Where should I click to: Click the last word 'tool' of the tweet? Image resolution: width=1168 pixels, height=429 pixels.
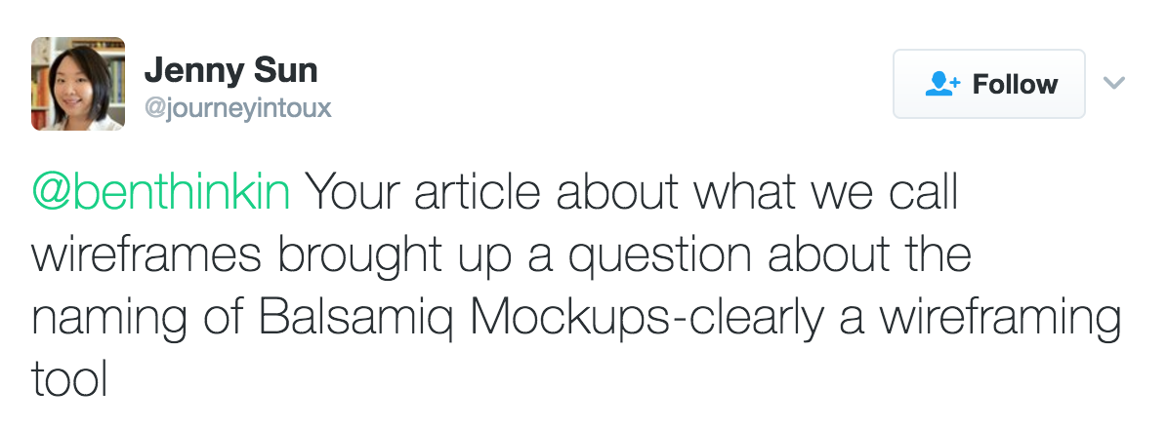click(x=69, y=378)
